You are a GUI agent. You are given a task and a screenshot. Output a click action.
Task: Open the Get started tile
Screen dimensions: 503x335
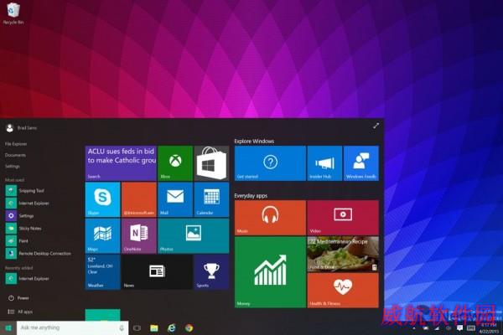270,163
